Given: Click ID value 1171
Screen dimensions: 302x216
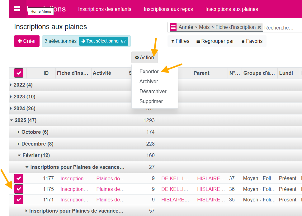Looking at the screenshot, I should pos(48,200).
